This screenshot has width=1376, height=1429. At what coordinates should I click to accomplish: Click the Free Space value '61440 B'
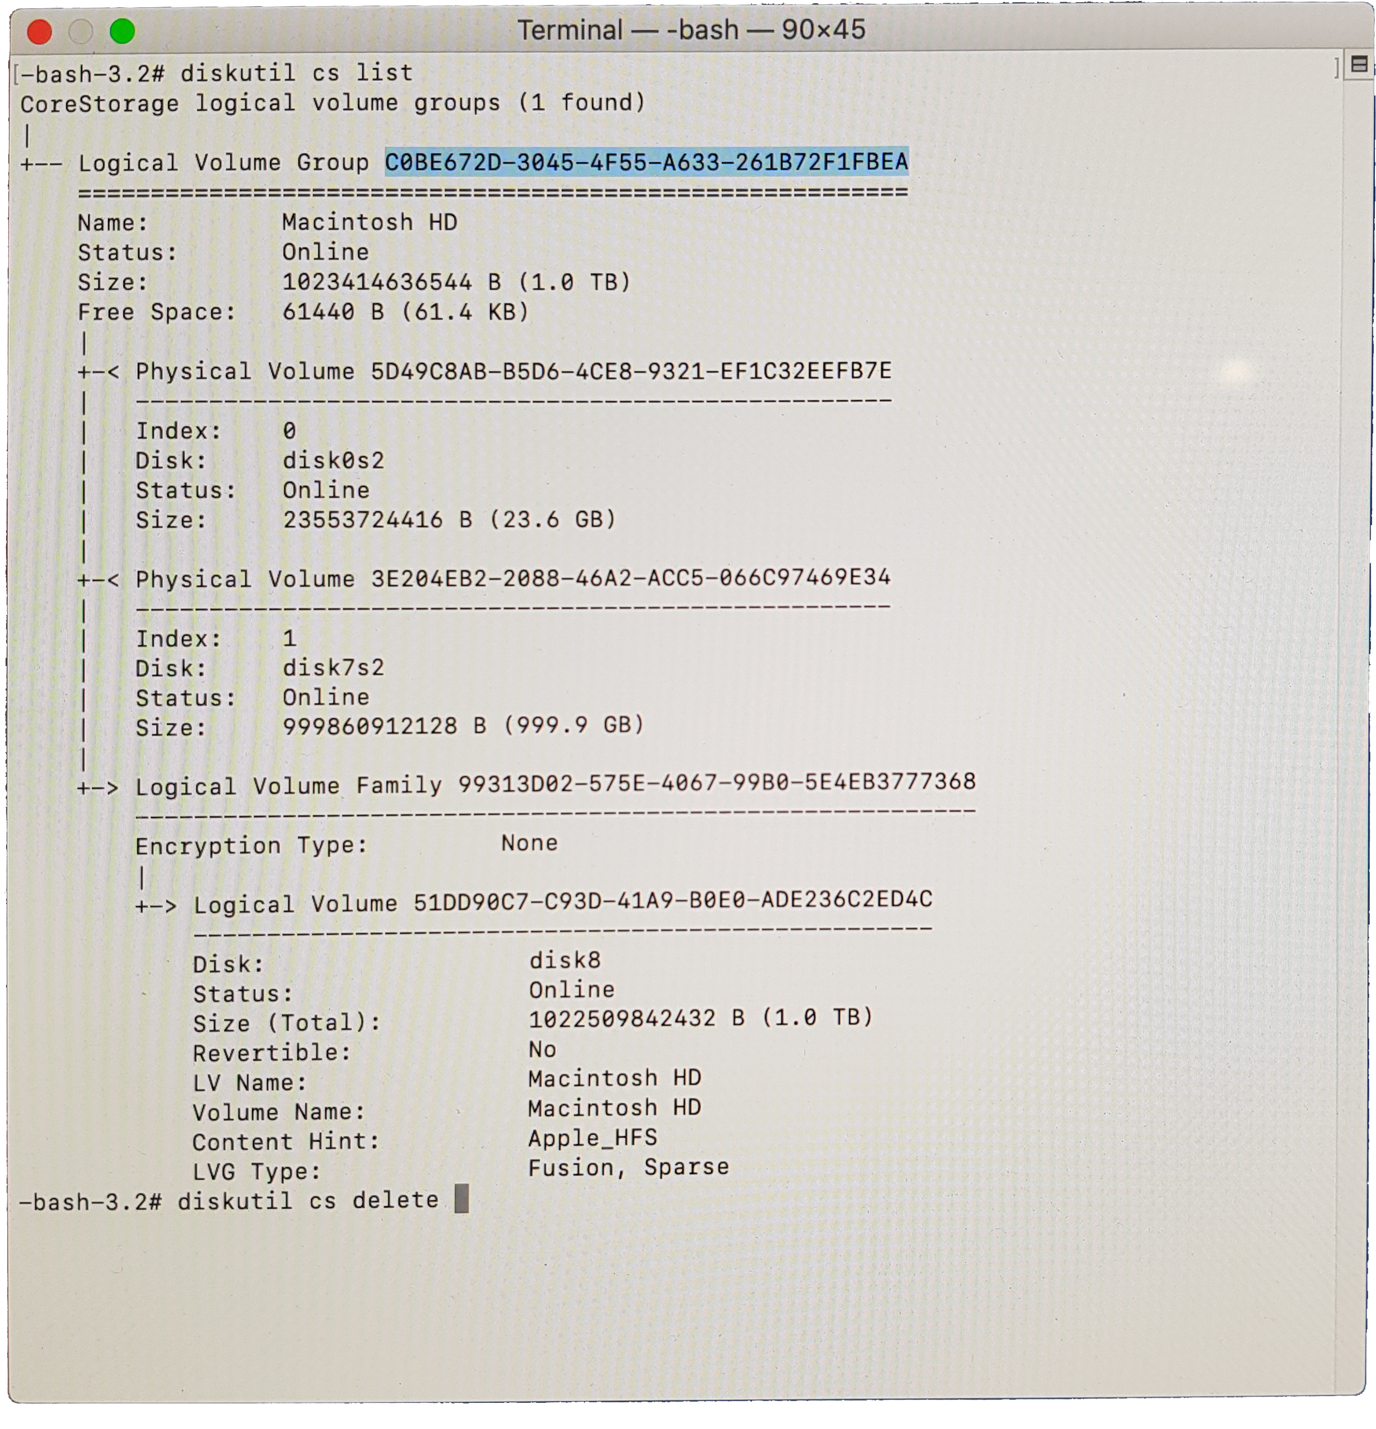[333, 312]
